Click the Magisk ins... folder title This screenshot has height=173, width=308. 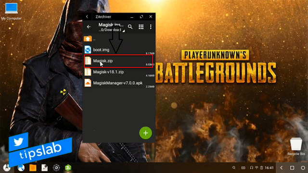tap(111, 25)
